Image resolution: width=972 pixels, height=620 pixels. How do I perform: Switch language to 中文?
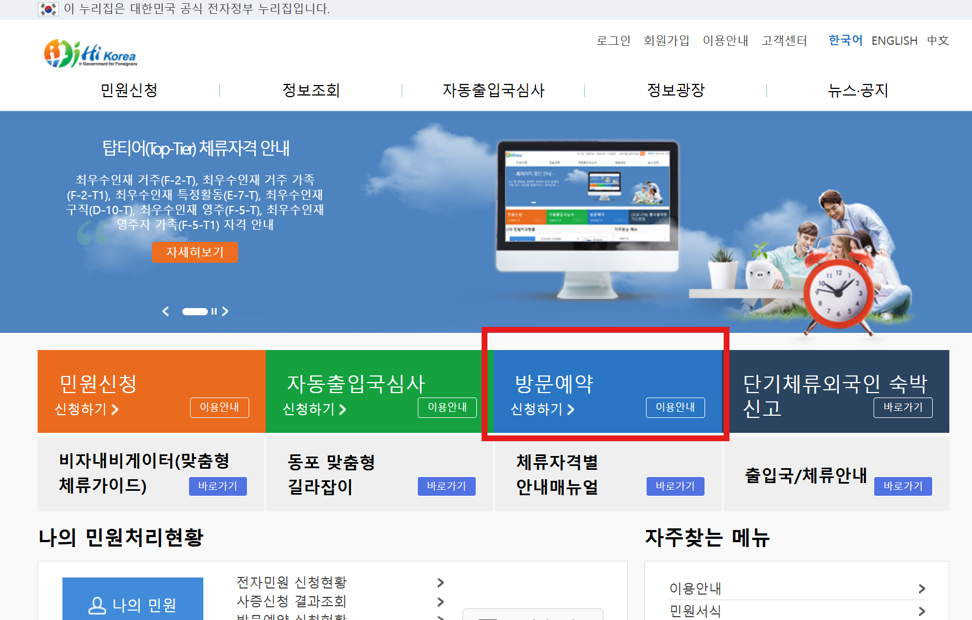click(x=938, y=41)
